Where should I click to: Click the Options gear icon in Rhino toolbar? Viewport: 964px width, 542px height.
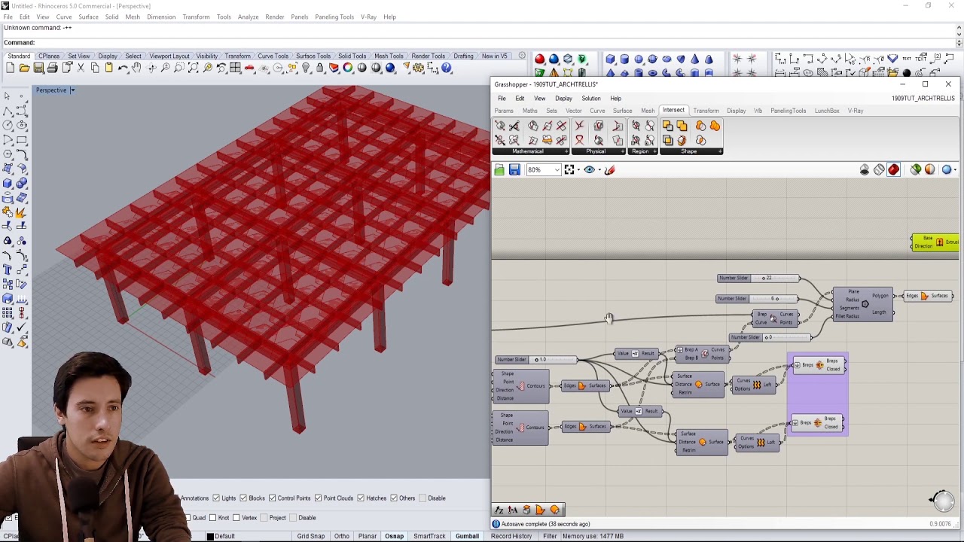(419, 68)
